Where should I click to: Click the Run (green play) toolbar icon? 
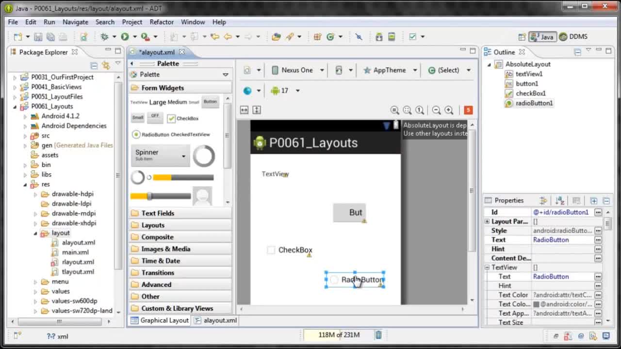(125, 36)
